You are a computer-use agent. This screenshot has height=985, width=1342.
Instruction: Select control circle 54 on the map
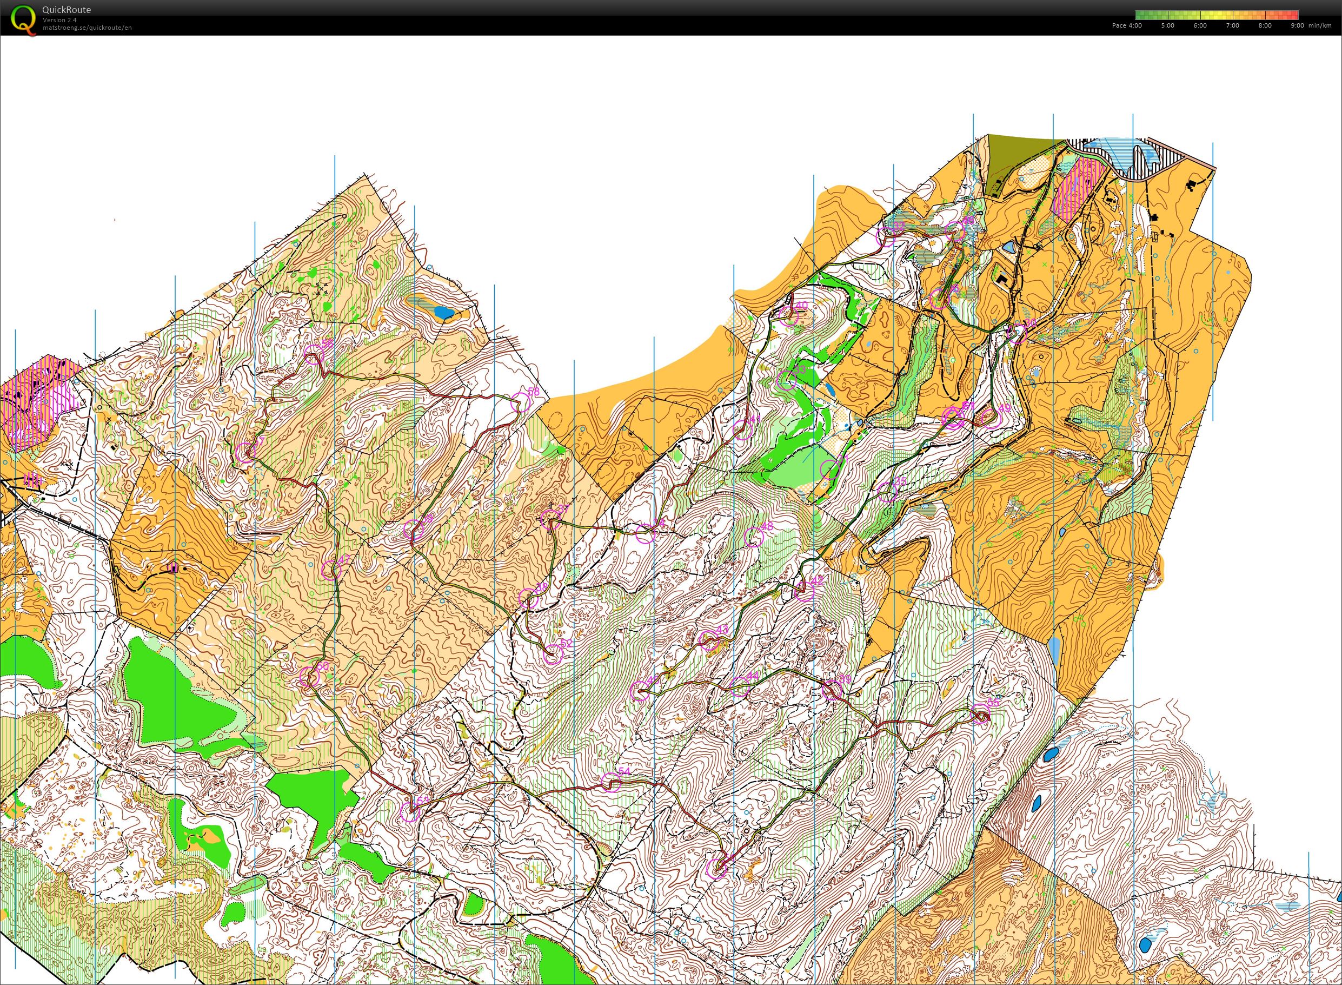click(x=611, y=782)
